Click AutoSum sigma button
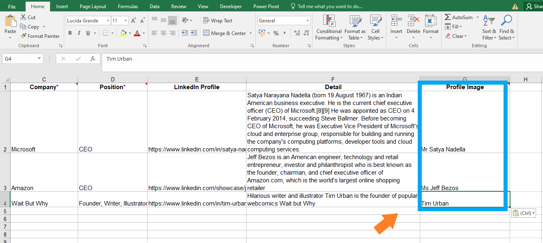543x243 pixels. (458, 18)
